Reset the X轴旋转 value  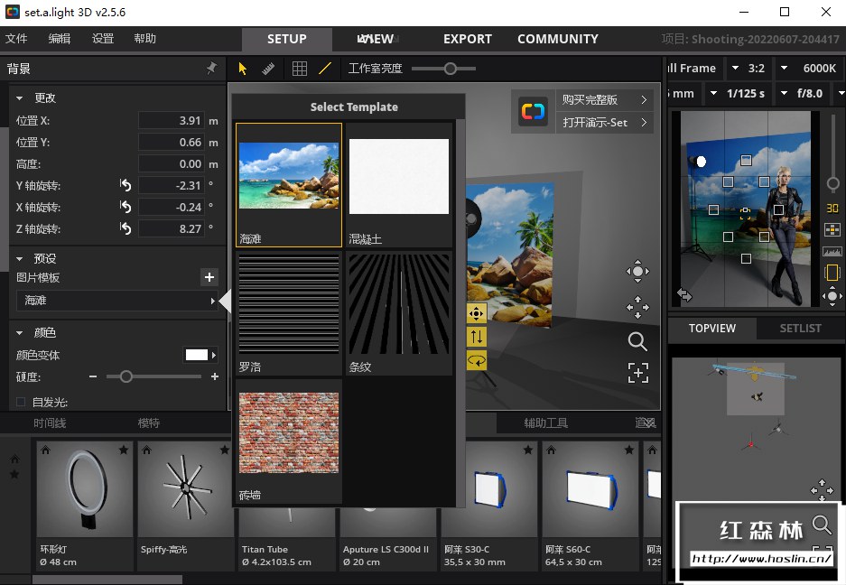click(126, 207)
